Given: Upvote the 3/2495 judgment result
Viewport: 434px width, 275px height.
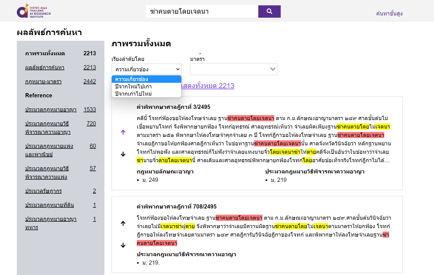Looking at the screenshot, I should click(123, 132).
